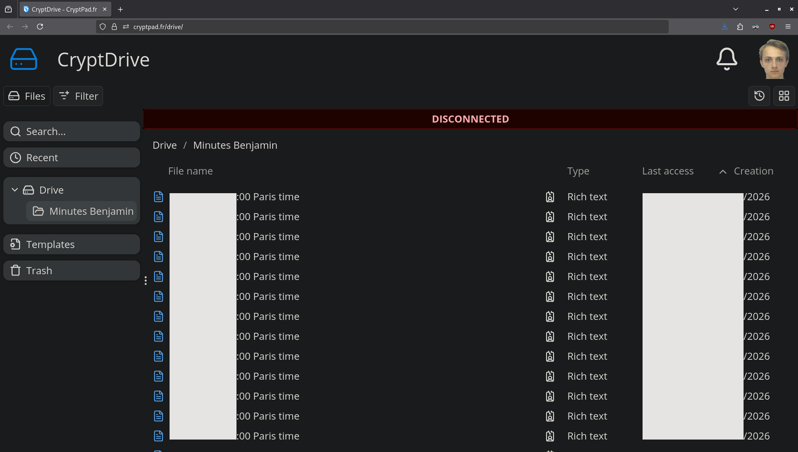Switch to grid view mode
The width and height of the screenshot is (798, 452).
(x=784, y=96)
